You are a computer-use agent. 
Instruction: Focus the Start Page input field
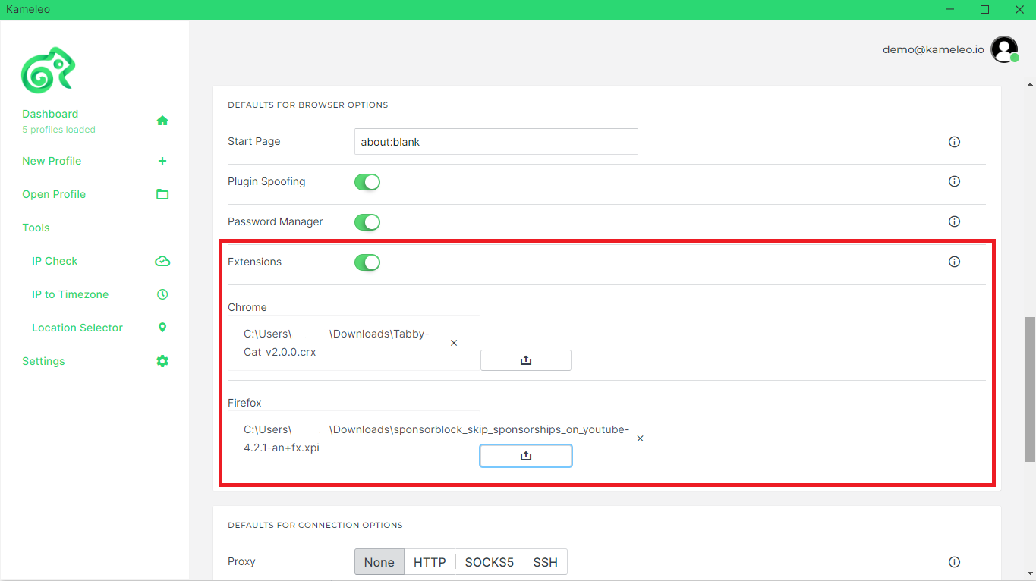tap(496, 142)
